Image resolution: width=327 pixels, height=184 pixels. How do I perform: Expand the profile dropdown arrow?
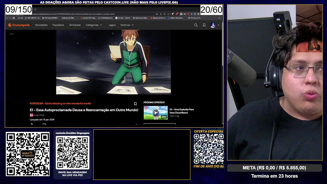point(218,25)
